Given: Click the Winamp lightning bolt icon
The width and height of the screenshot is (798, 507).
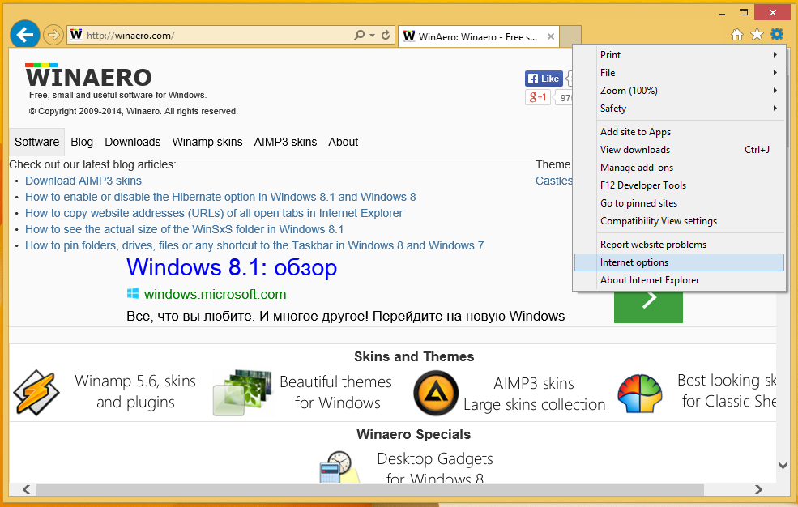Looking at the screenshot, I should point(36,392).
